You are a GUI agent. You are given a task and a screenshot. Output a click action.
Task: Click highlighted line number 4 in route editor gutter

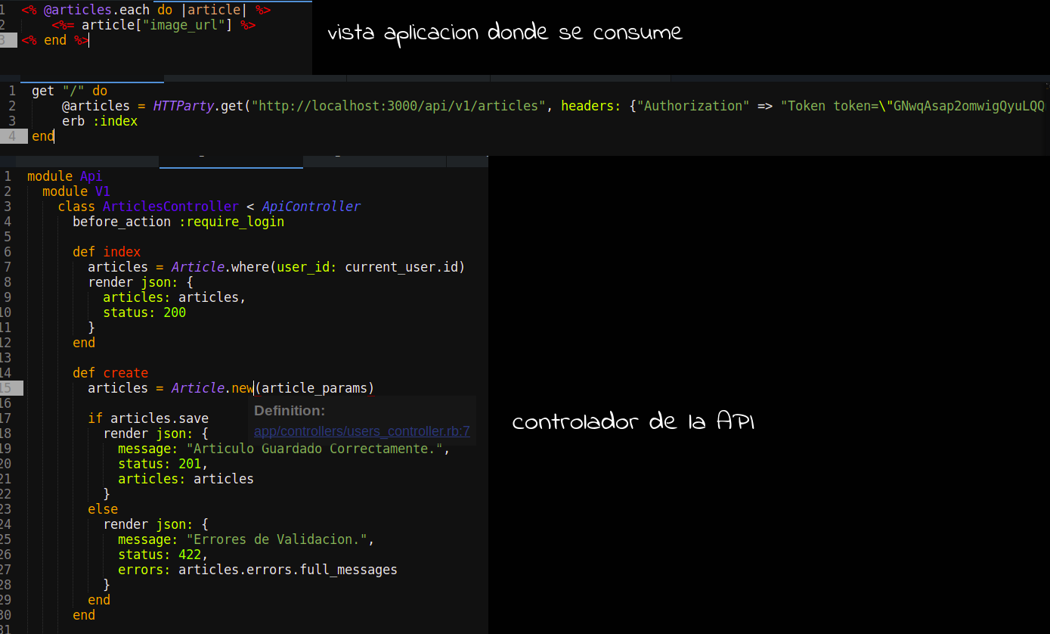pos(12,136)
